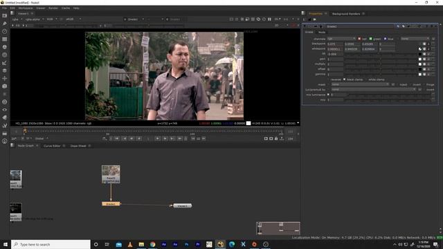
Task: Click the Windows taskbar search box
Action: click(x=51, y=244)
